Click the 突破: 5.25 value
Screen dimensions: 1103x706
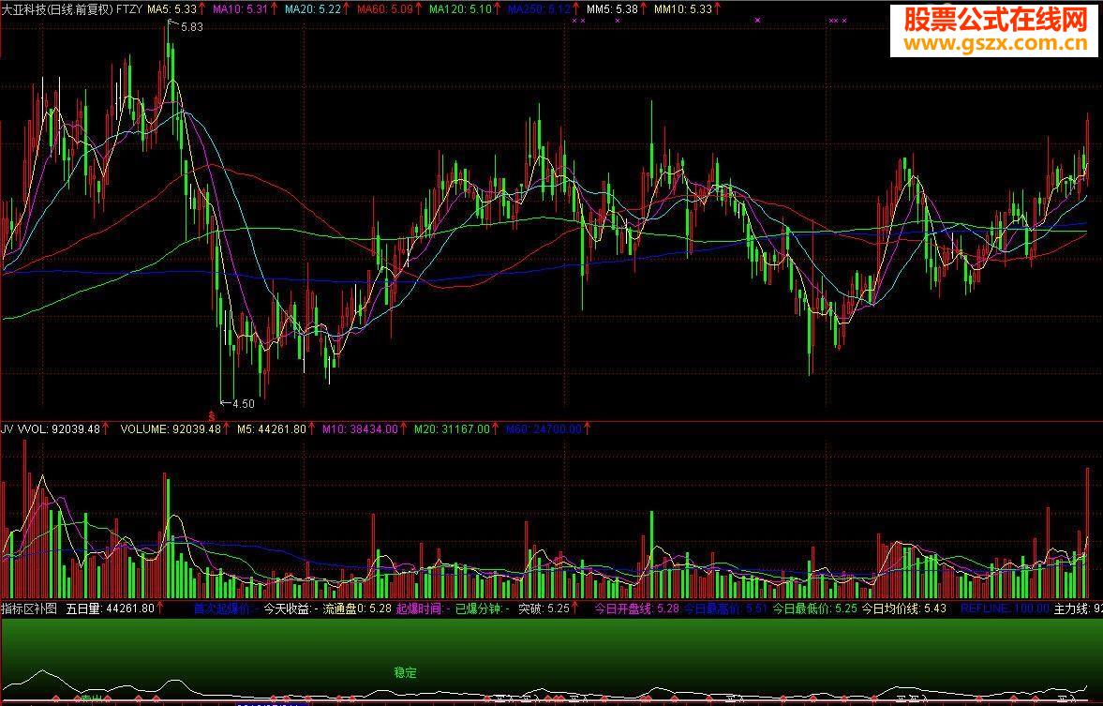(544, 608)
